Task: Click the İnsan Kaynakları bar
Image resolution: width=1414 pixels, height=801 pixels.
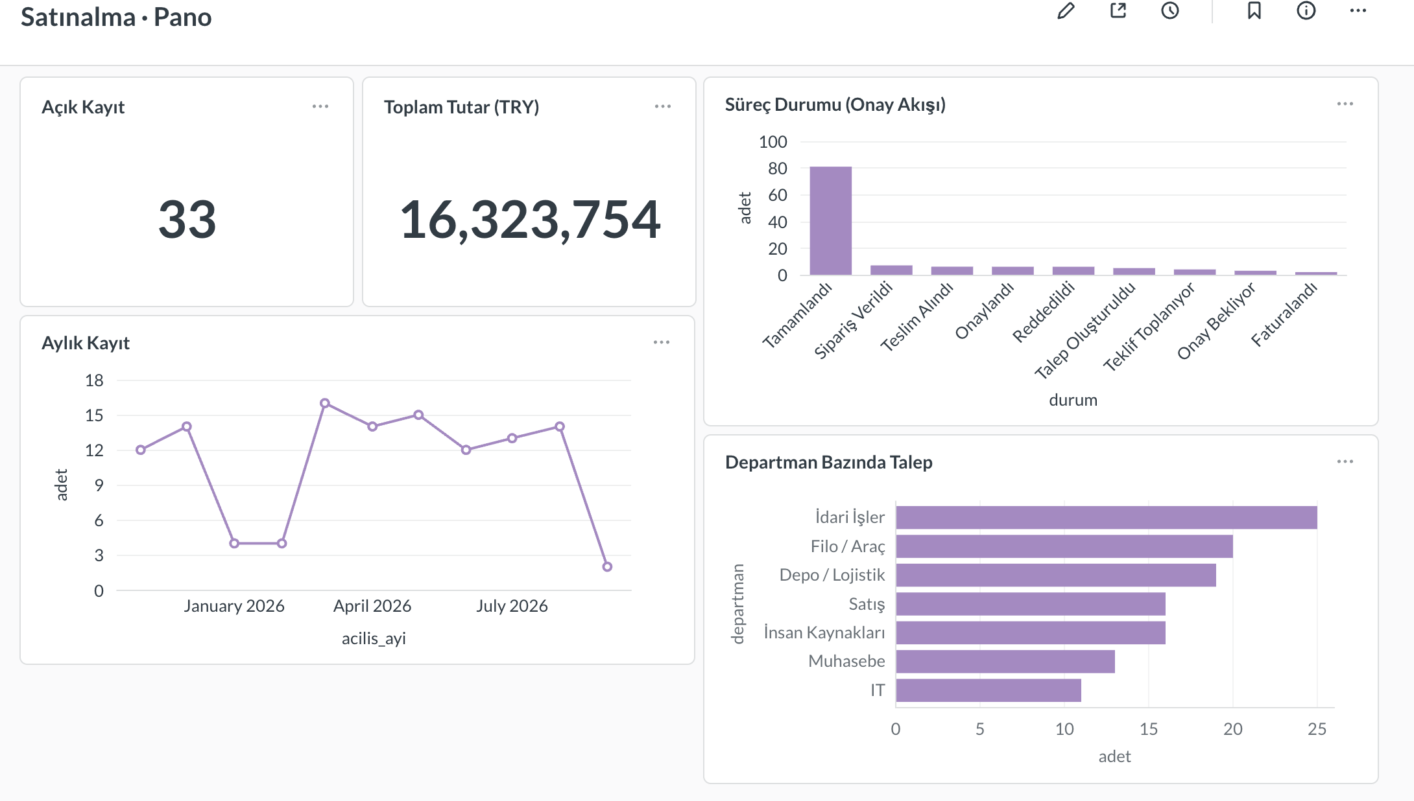Action: pyautogui.click(x=1031, y=633)
